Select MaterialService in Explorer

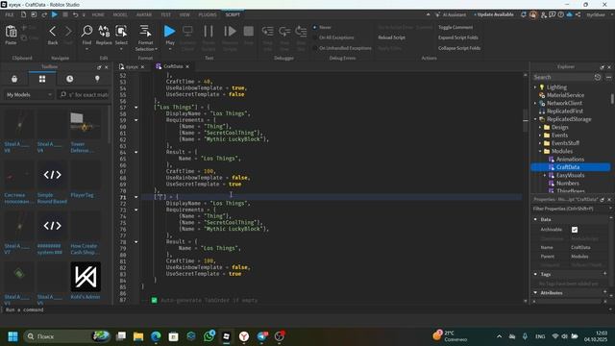[565, 95]
